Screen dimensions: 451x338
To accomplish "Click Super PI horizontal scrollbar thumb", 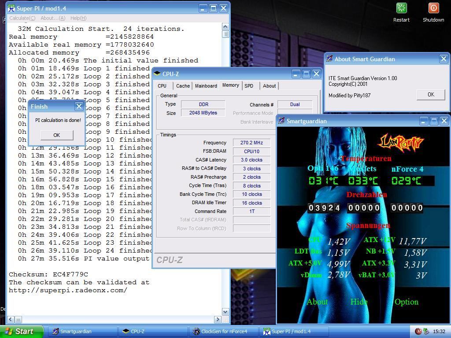I will (x=18, y=320).
